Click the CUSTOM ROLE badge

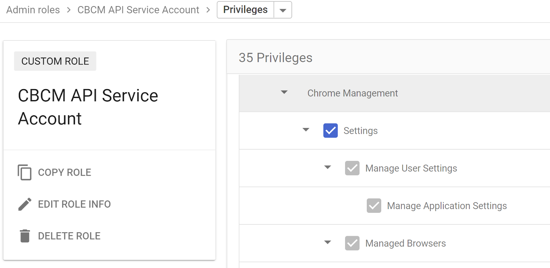[55, 61]
